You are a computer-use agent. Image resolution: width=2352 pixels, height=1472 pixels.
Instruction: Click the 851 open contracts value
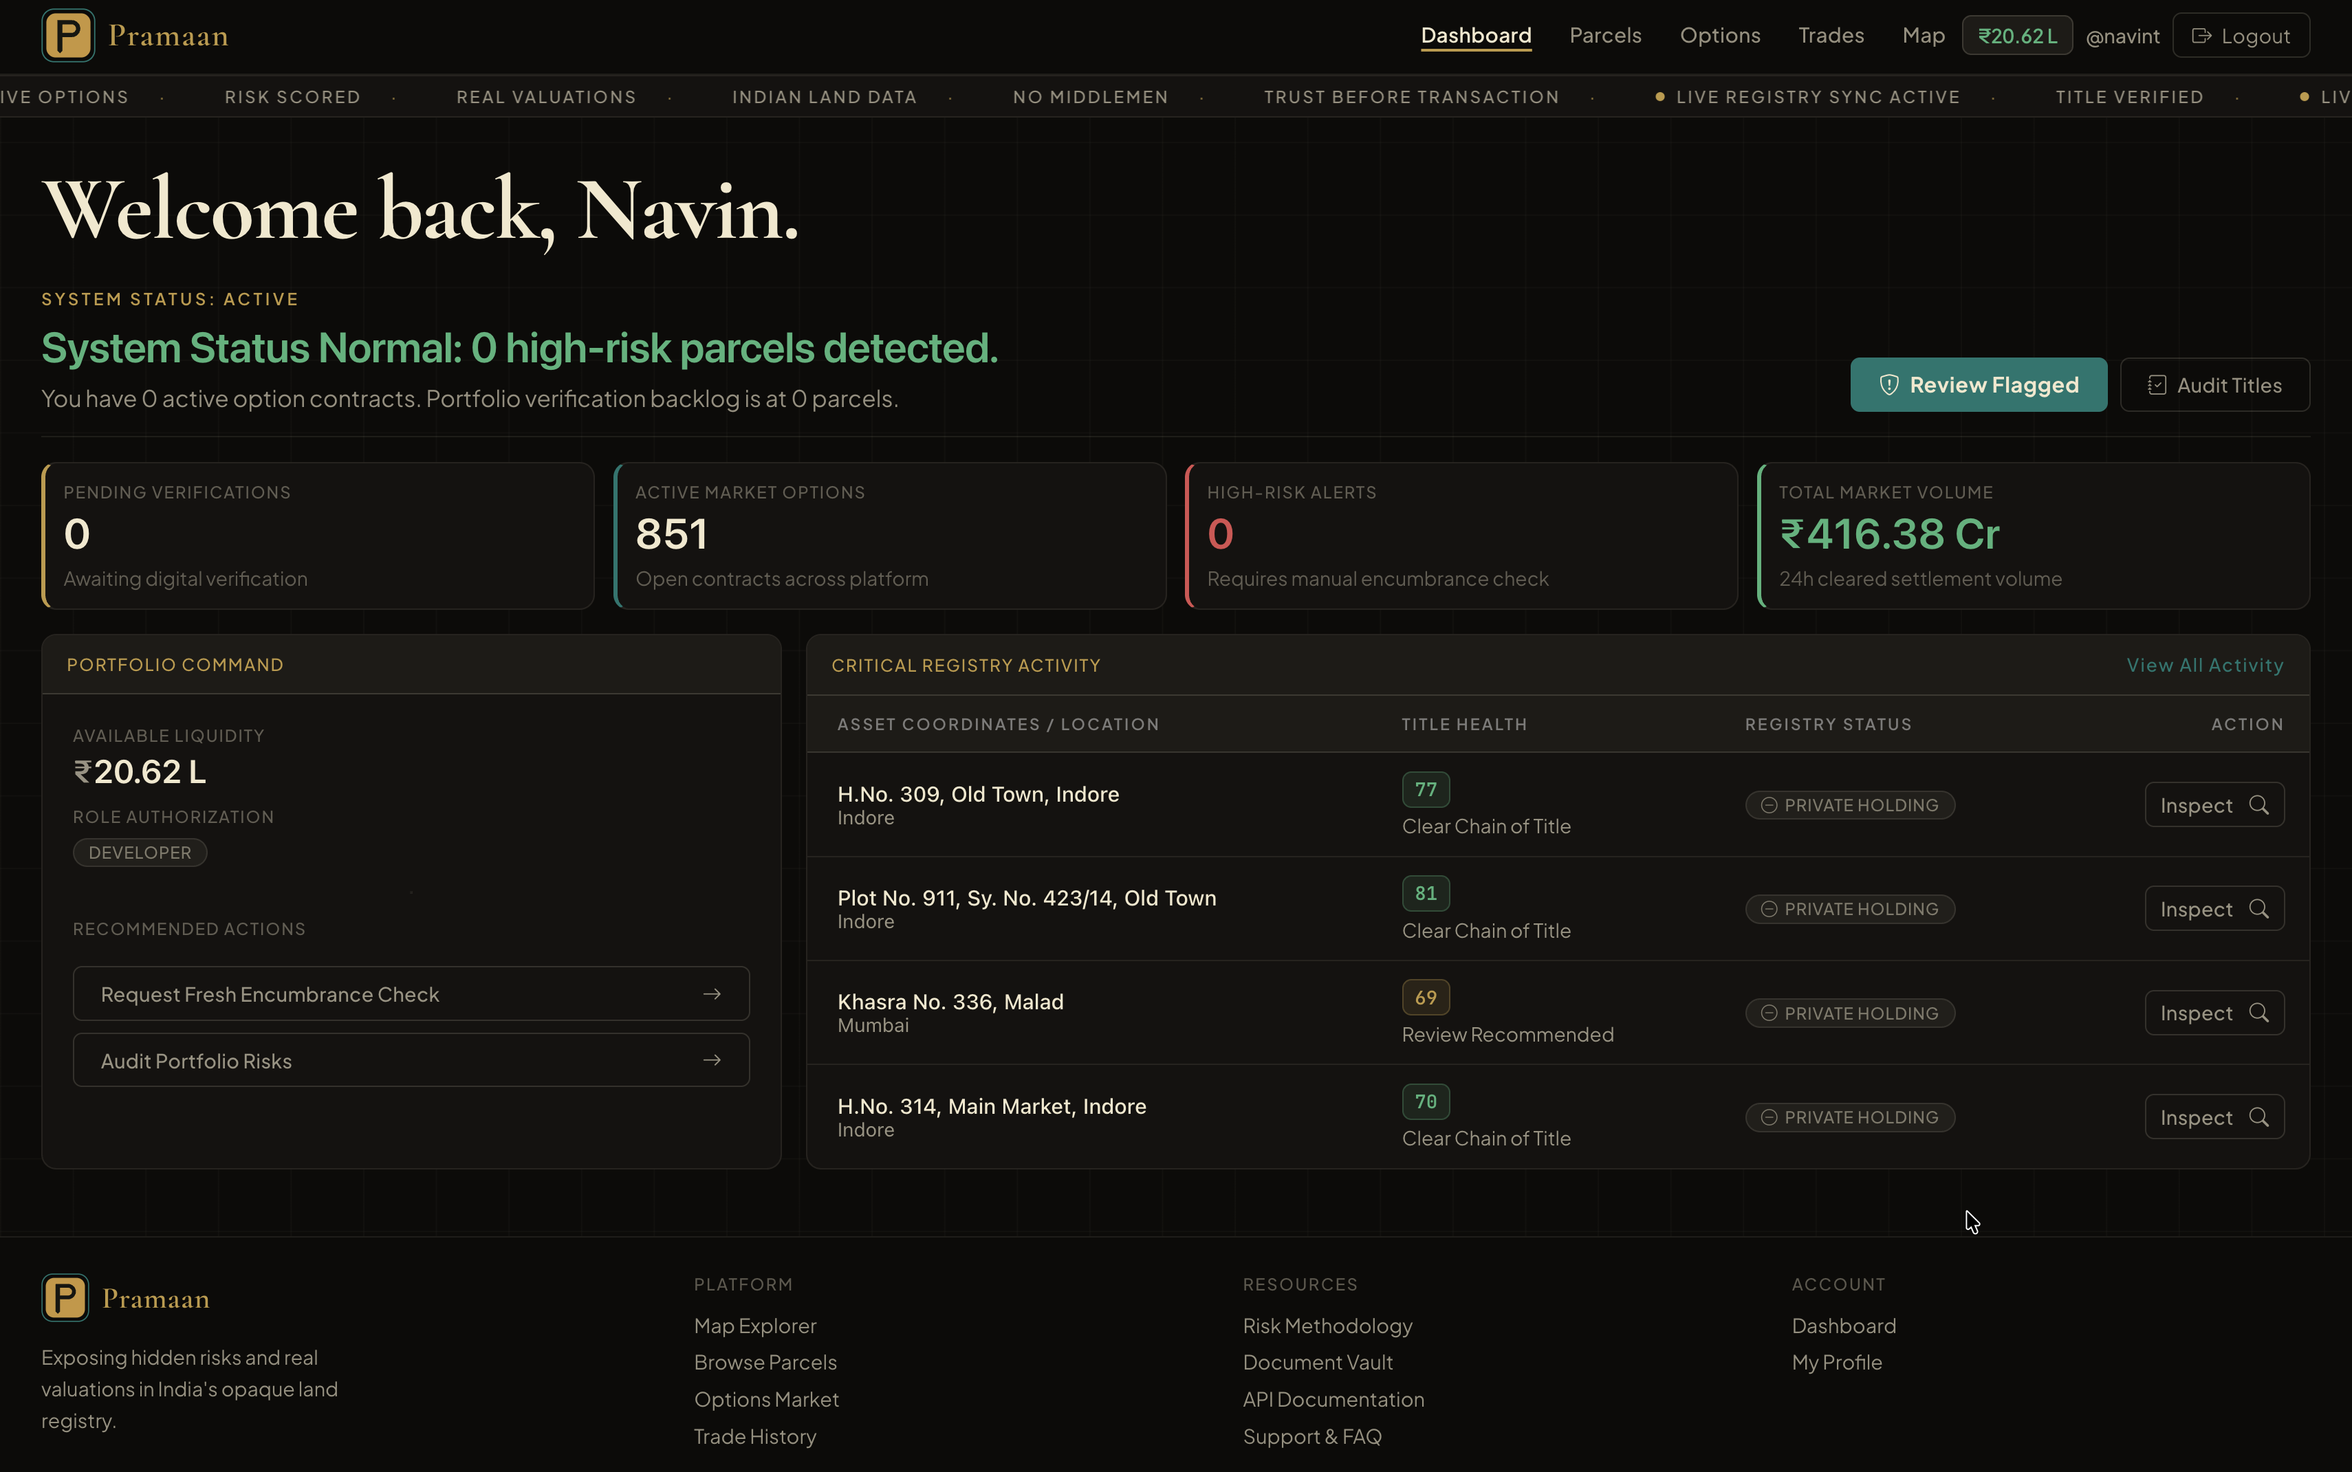672,534
